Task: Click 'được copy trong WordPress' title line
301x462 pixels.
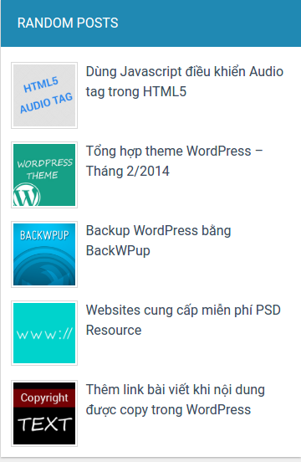Action: click(x=168, y=410)
